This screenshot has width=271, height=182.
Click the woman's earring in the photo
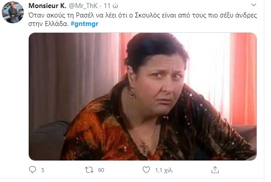pyautogui.click(x=133, y=93)
